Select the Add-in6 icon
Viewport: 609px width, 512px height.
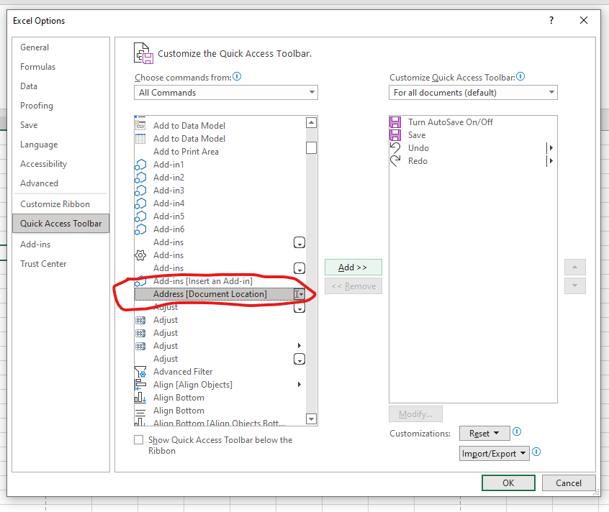click(x=140, y=229)
